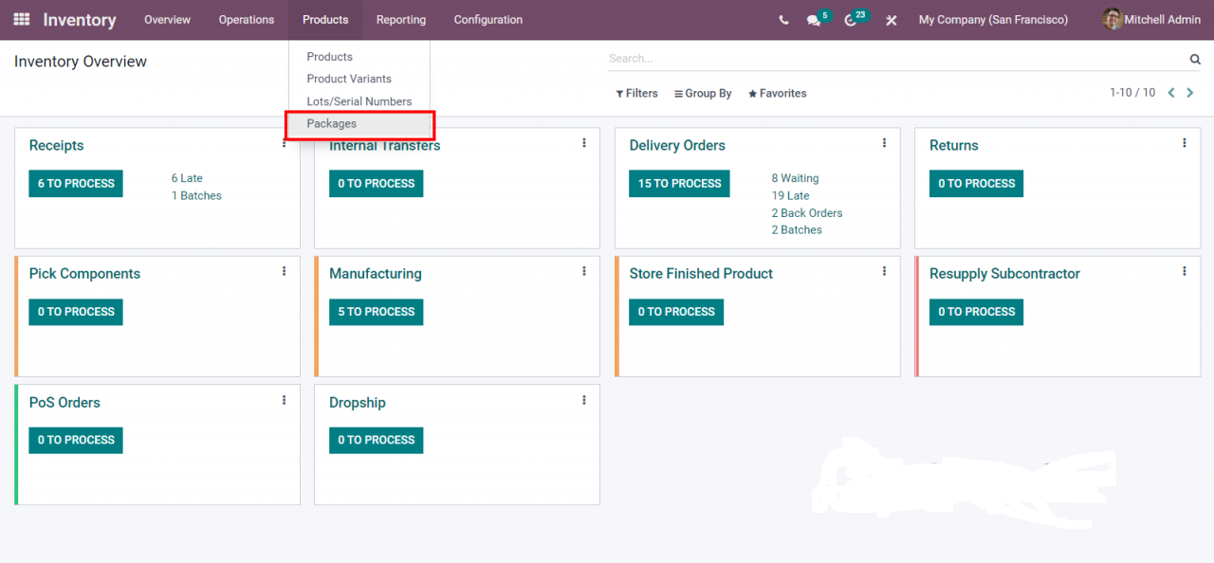Open the apps grid menu icon
The height and width of the screenshot is (563, 1214).
[21, 20]
